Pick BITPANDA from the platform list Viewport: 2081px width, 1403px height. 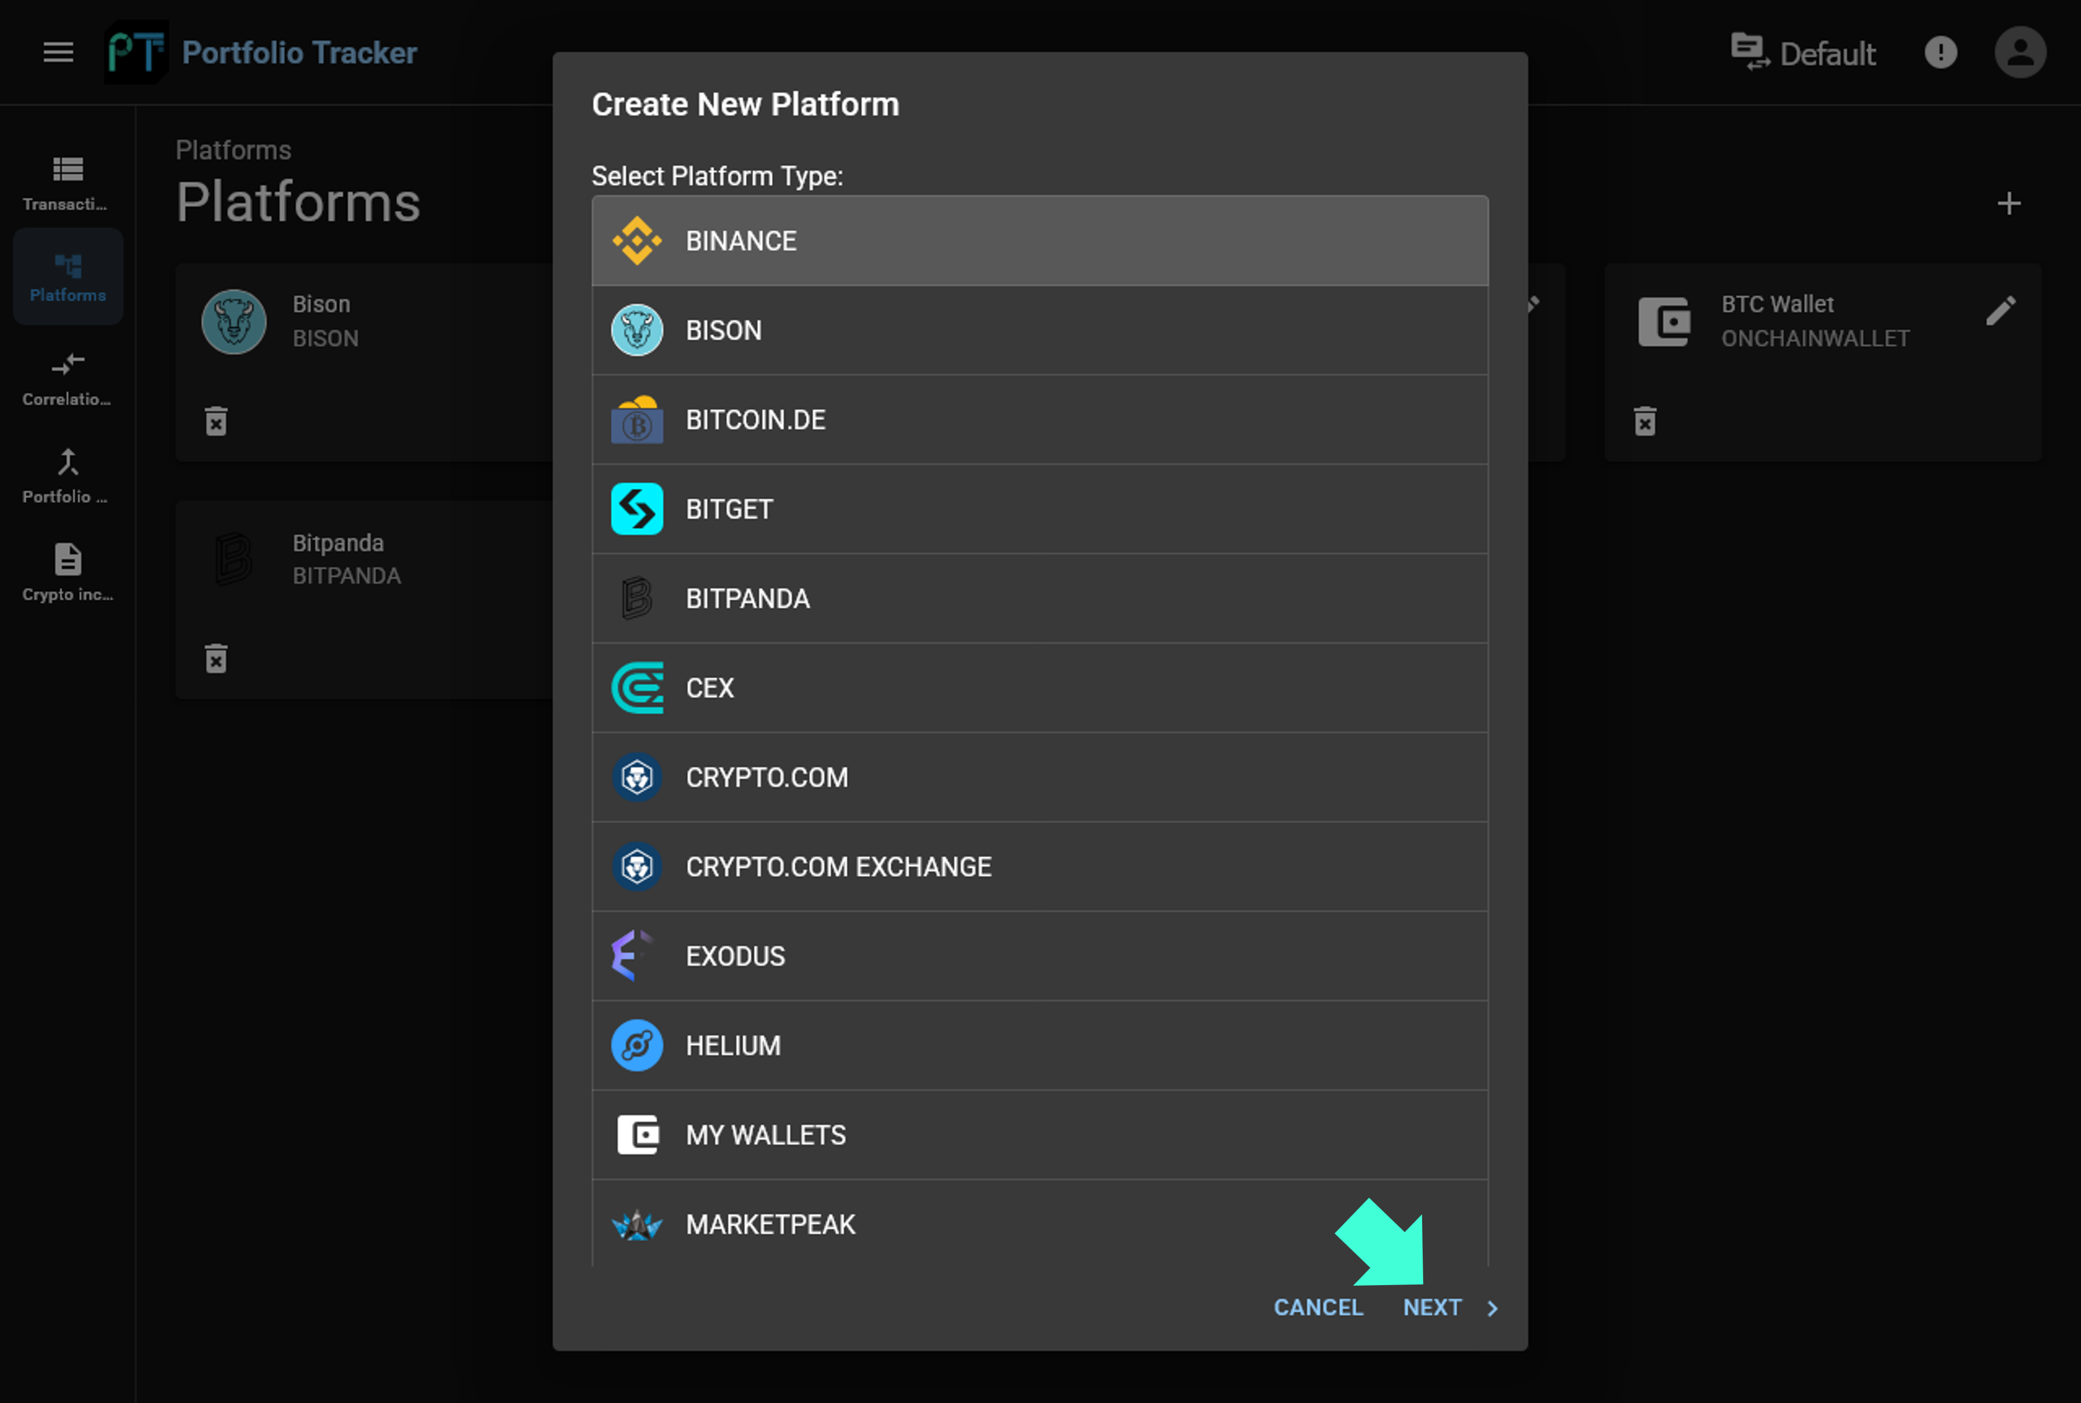pos(1039,599)
